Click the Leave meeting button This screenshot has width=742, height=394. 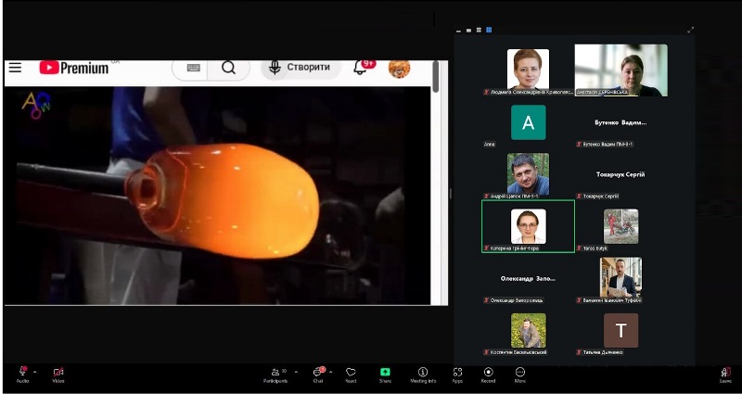tap(725, 374)
